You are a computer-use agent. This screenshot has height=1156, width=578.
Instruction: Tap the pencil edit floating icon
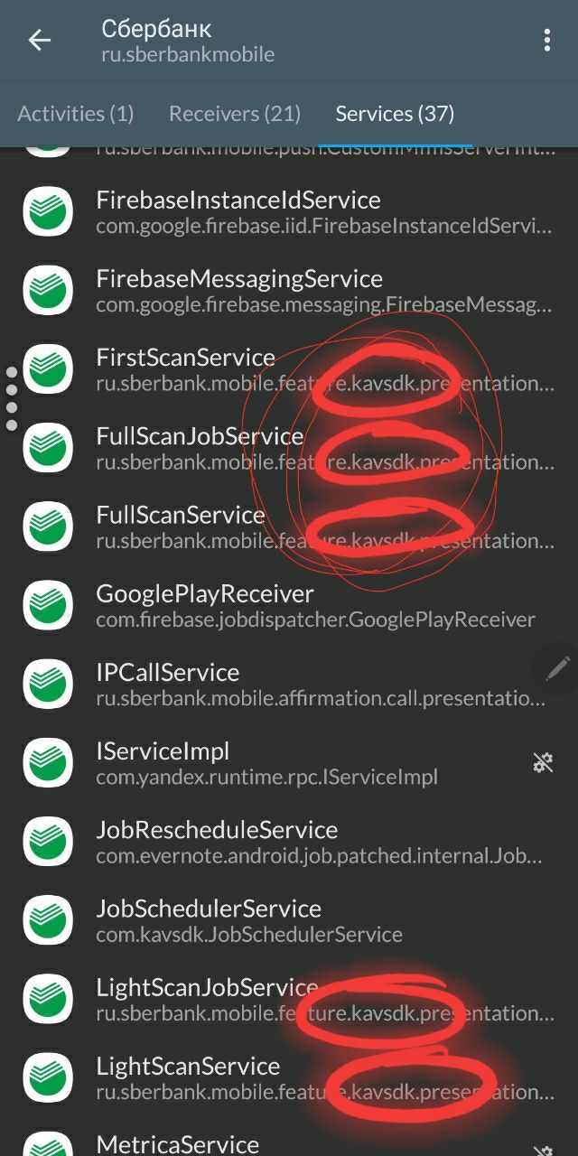[x=557, y=668]
